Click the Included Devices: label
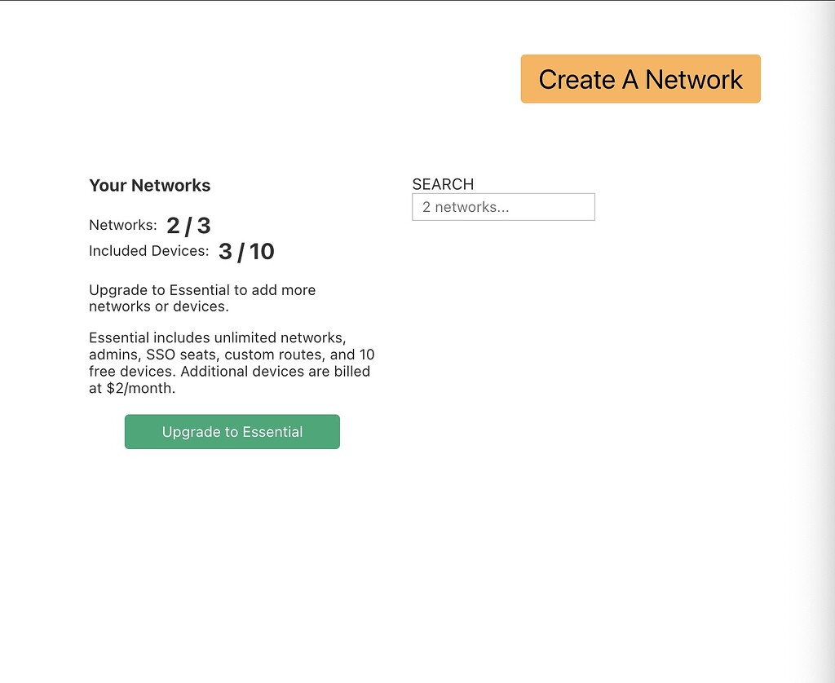The height and width of the screenshot is (683, 835). (148, 251)
